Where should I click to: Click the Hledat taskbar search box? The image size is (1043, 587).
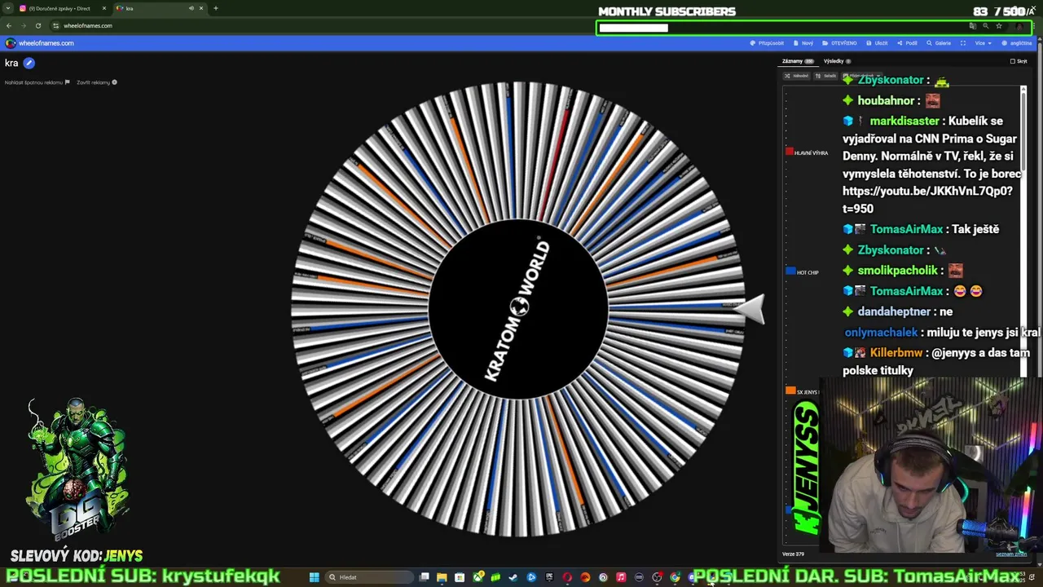[x=369, y=577]
